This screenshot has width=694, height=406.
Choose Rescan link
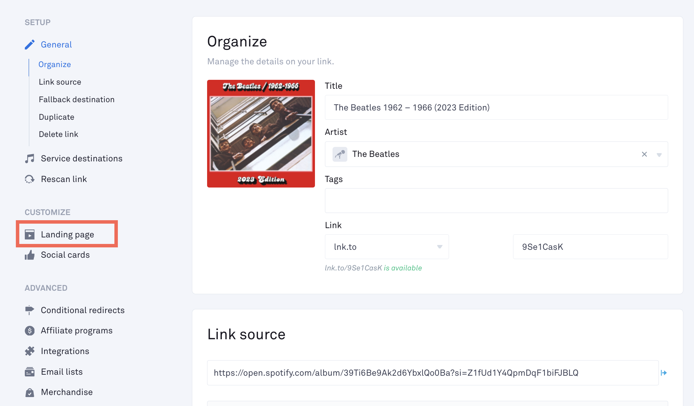tap(64, 179)
